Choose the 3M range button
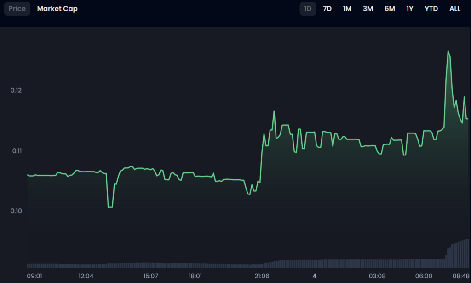The height and width of the screenshot is (283, 471). pos(368,9)
